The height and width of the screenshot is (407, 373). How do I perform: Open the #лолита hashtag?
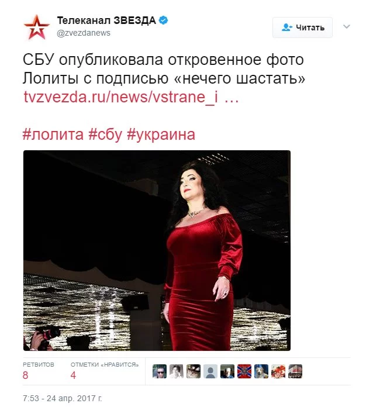[53, 134]
